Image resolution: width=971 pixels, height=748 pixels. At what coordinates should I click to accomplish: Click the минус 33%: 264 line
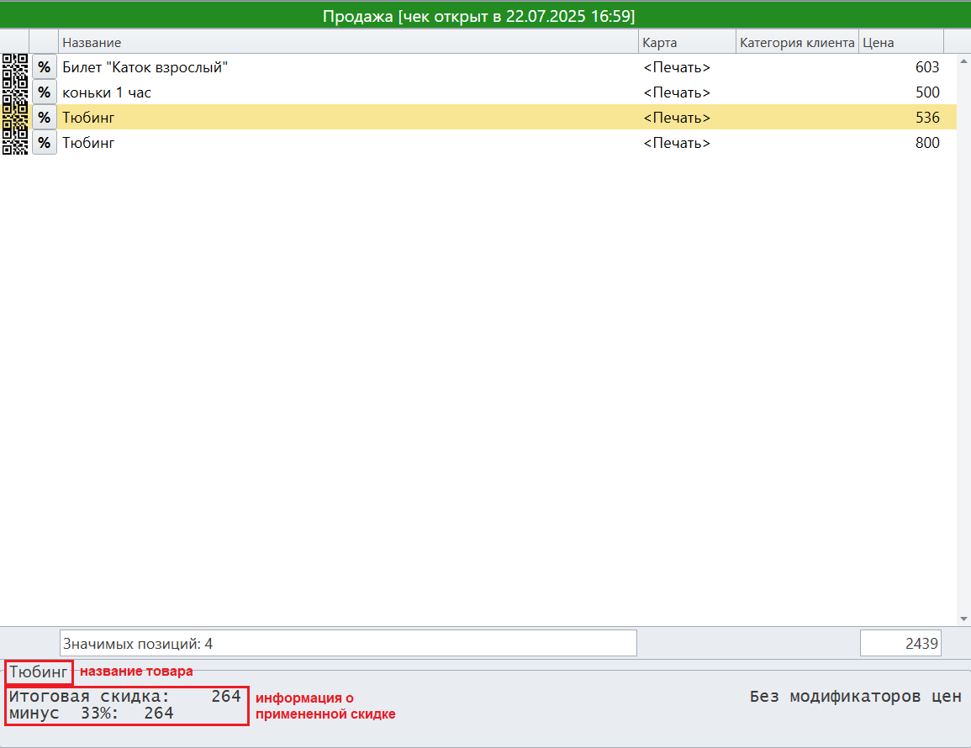(91, 714)
